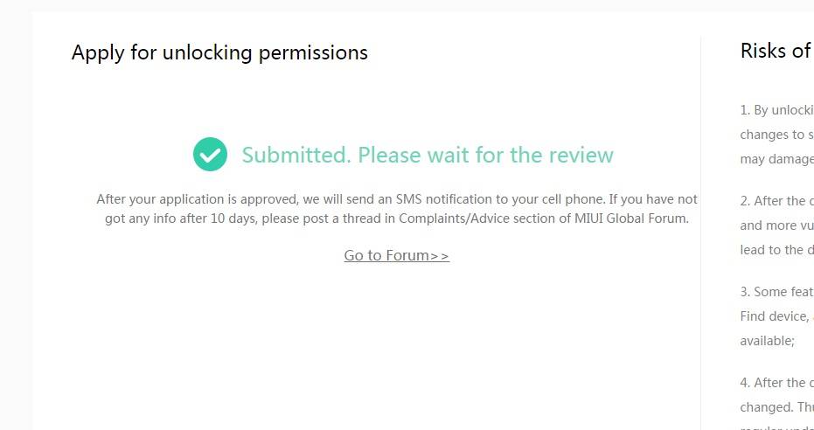
Task: Click the 'Apply for unlocking permissions' heading
Action: [x=219, y=52]
